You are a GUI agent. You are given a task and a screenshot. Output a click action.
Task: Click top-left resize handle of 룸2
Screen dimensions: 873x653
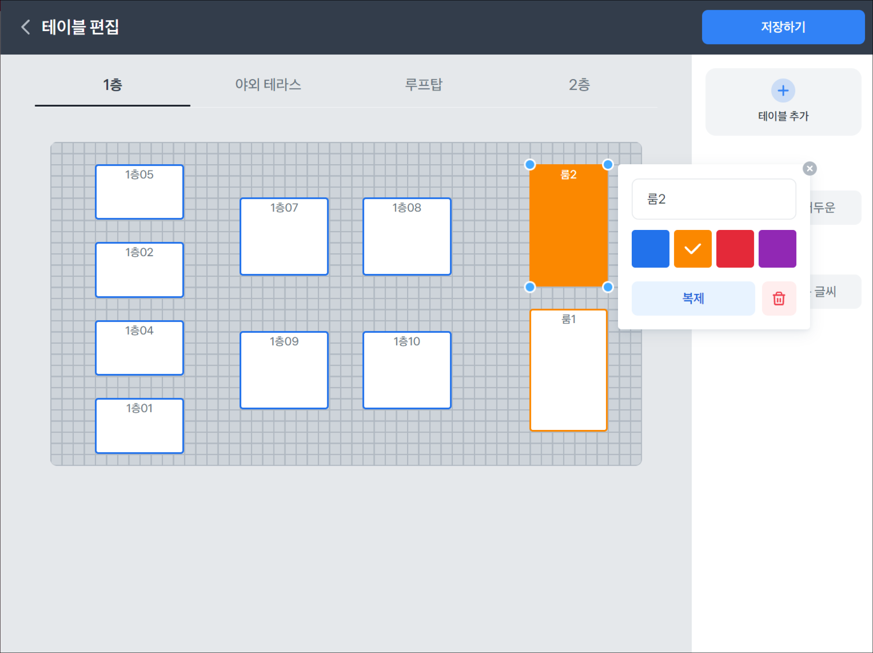tap(530, 165)
